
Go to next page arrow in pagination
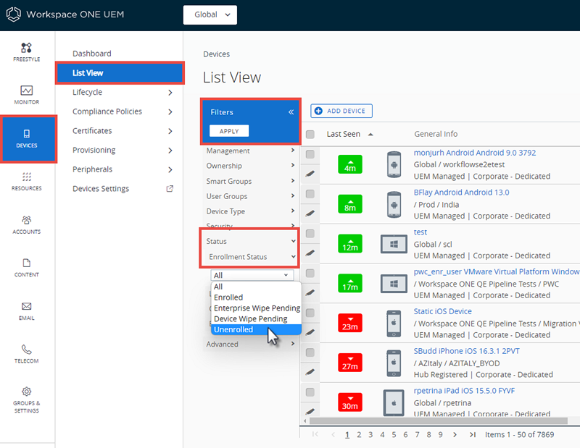[x=455, y=435]
